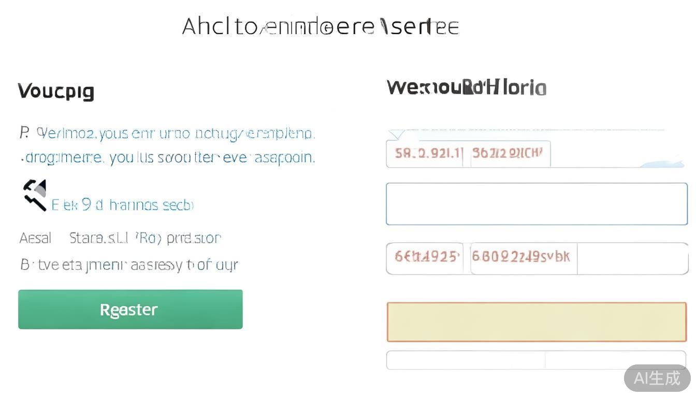This screenshot has height=397, width=696.
Task: Click the right half of the bottom input
Action: click(615, 360)
